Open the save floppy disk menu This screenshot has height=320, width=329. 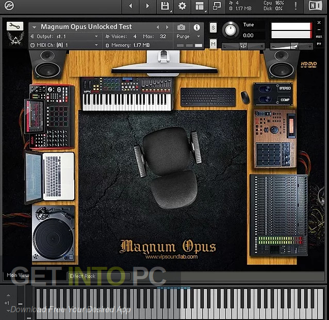[165, 6]
